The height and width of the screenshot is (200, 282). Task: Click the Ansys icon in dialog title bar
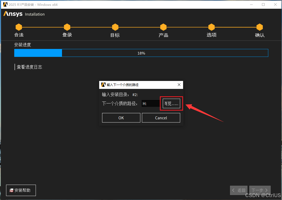pyautogui.click(x=103, y=85)
